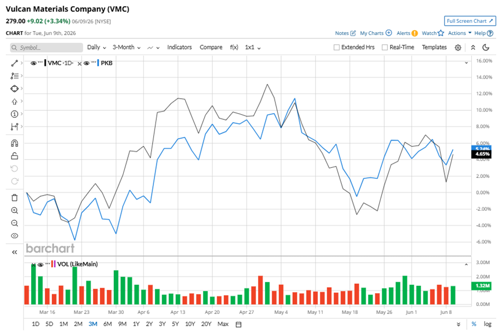The width and height of the screenshot is (503, 335).
Task: Open VMC series more options dots
Action: coord(40,61)
